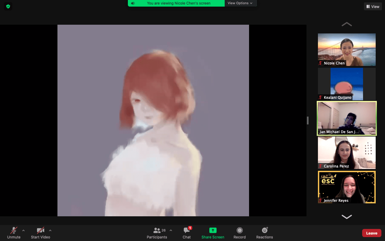385x241 pixels.
Task: Turn on camera with Start Video
Action: 41,233
